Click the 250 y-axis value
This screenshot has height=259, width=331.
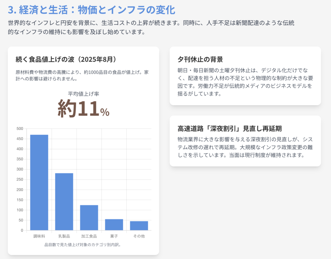point(20,180)
